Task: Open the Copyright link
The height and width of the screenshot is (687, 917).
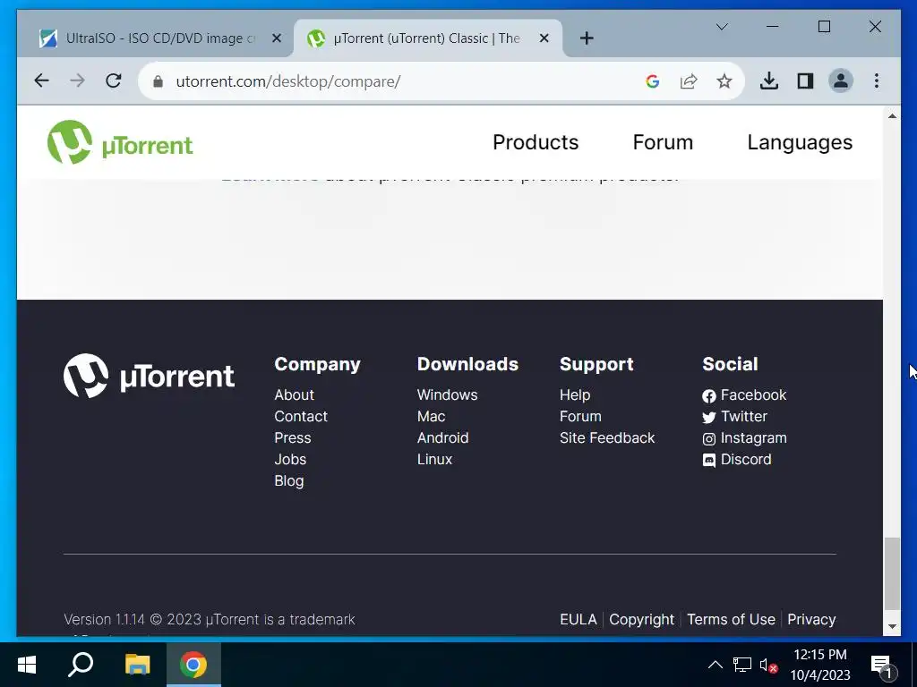Action: pos(641,619)
